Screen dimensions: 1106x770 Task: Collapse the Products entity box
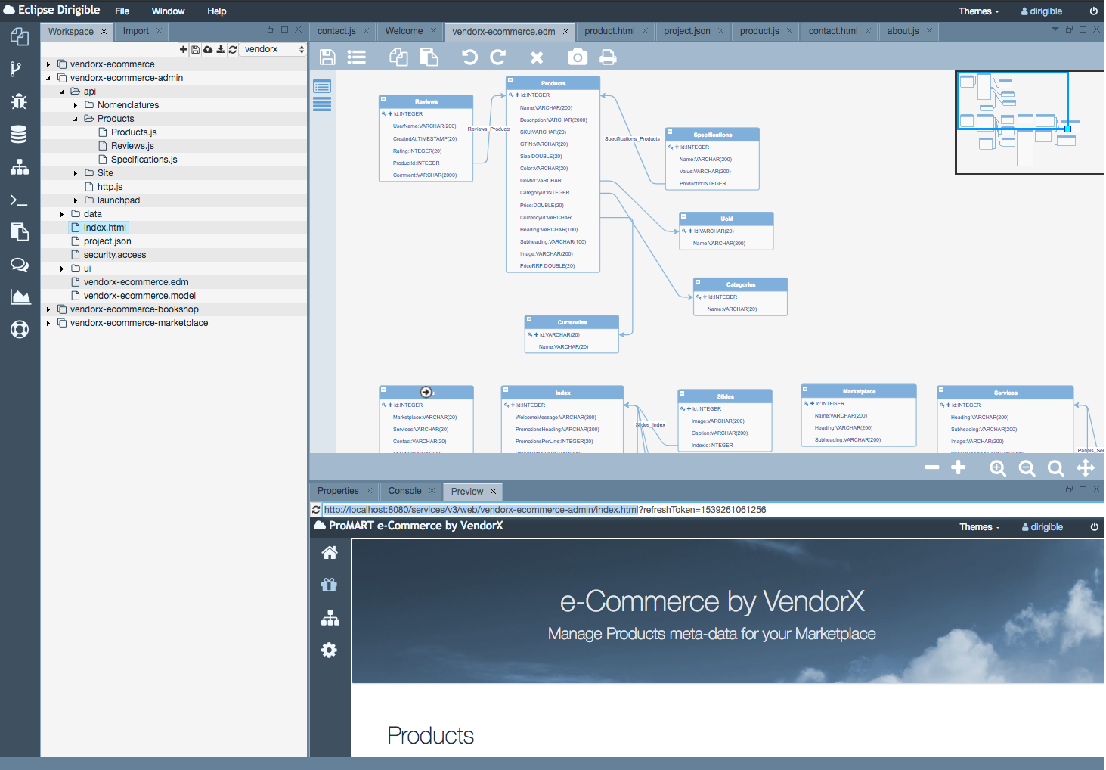510,80
